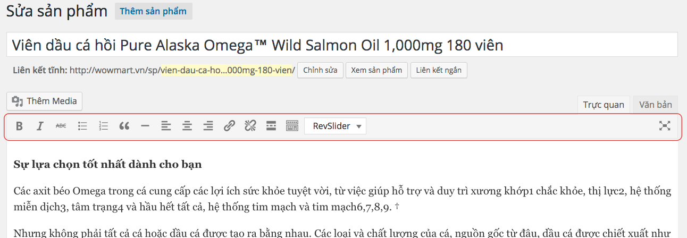This screenshot has height=238, width=687.
Task: Switch to the Văn bản tab
Action: pyautogui.click(x=656, y=105)
